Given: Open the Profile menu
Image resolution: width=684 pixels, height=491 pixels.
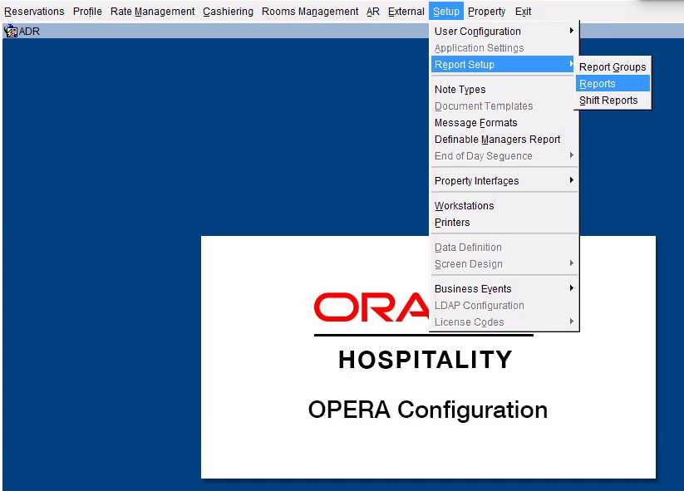Looking at the screenshot, I should coord(87,12).
